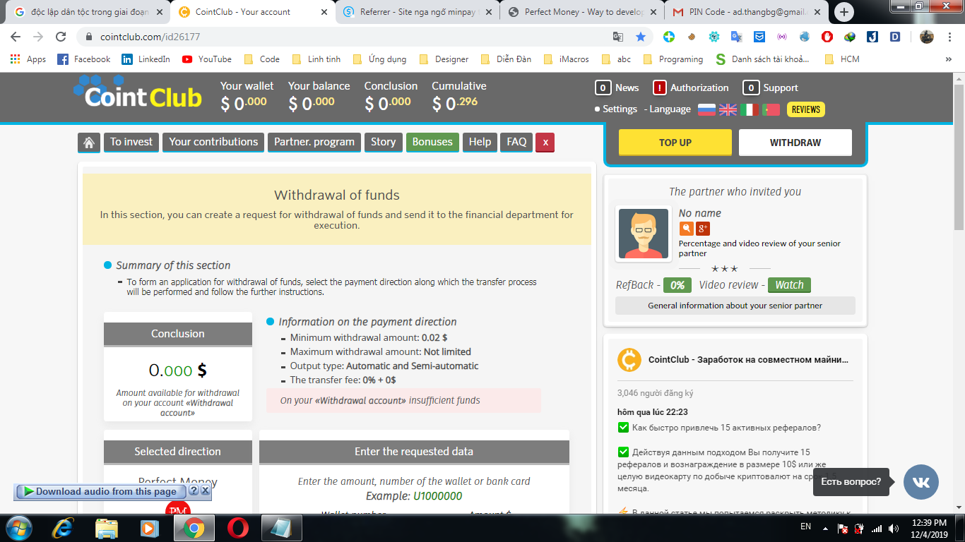Open the LinkedIn bookmark
The image size is (965, 542).
point(146,59)
